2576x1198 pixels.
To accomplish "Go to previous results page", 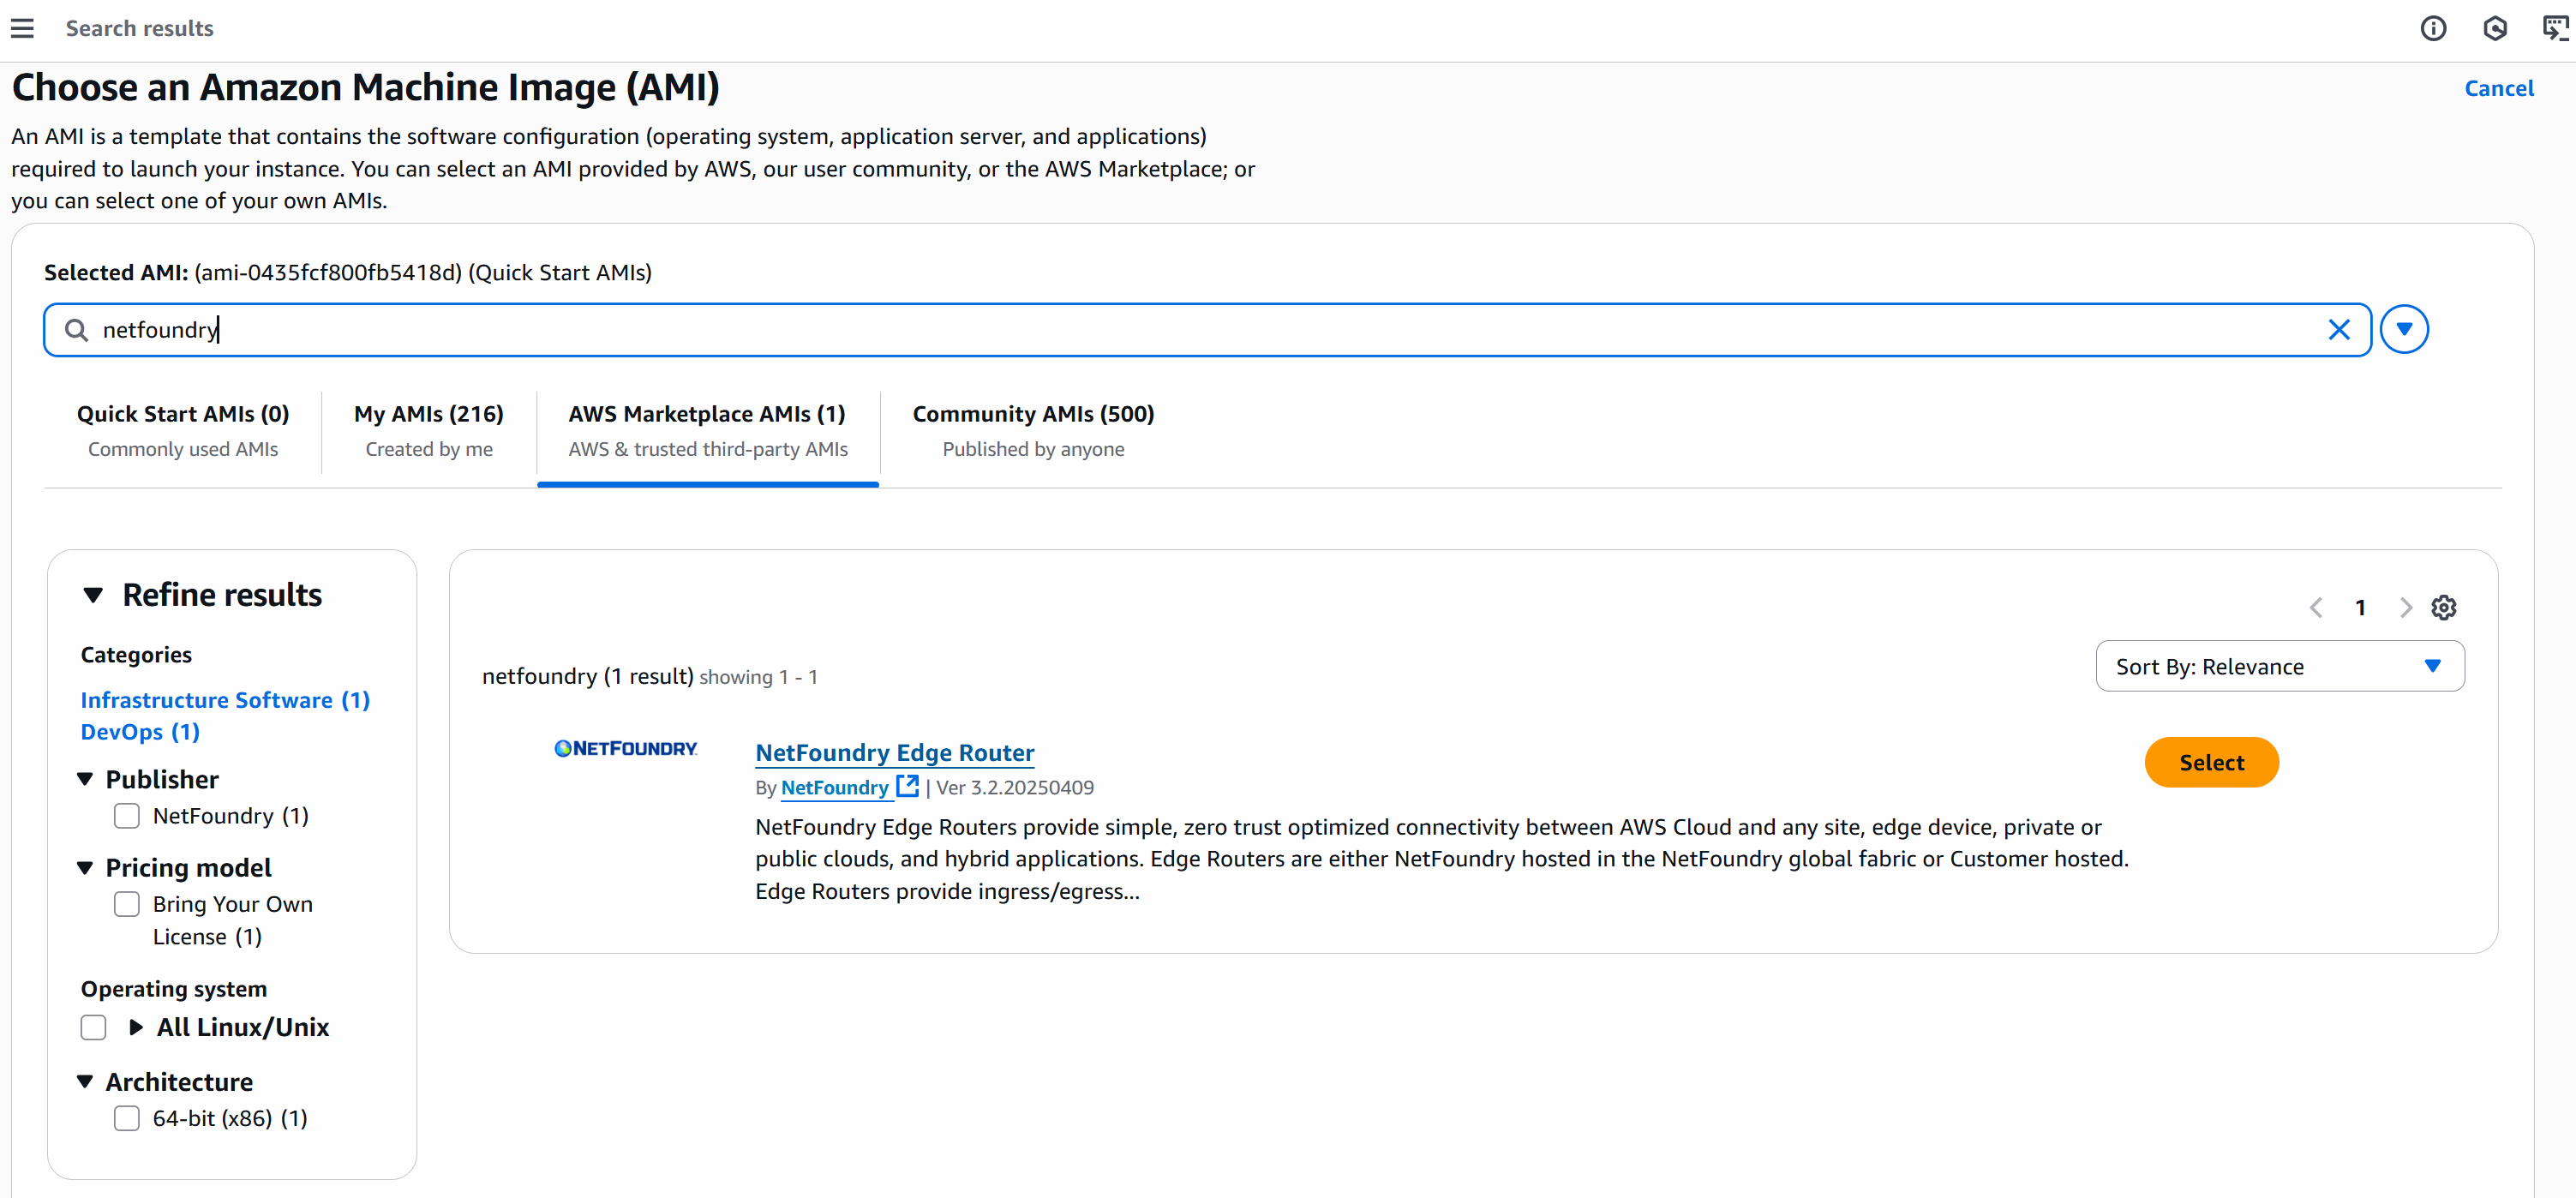I will 2316,607.
